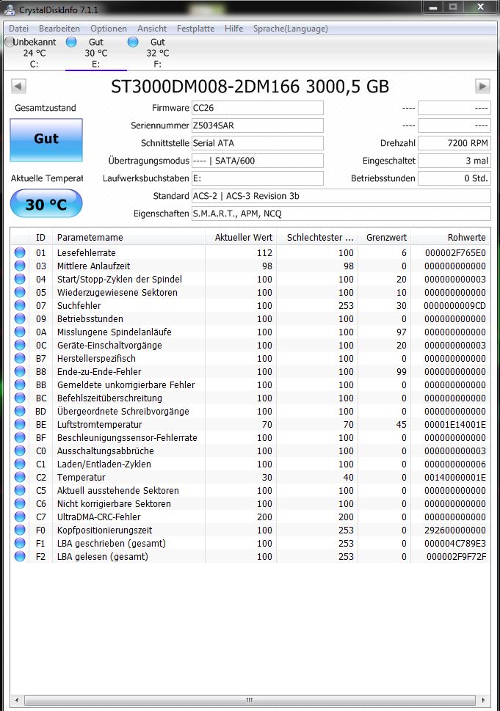
Task: Click the status orb for Aktuell ausstehende Sektoren
Action: (x=20, y=490)
